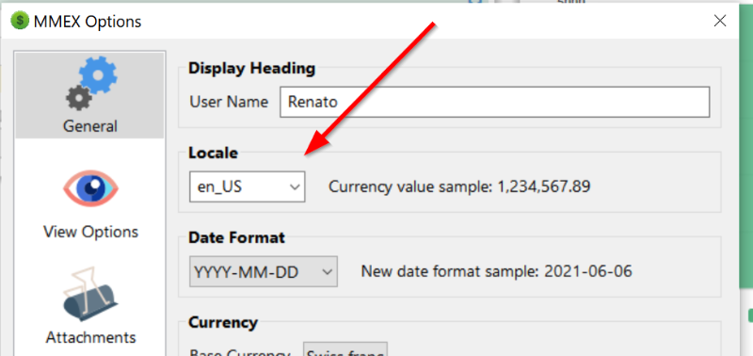Click the Swiss franc base currency button
Image resolution: width=753 pixels, height=356 pixels.
coord(344,349)
